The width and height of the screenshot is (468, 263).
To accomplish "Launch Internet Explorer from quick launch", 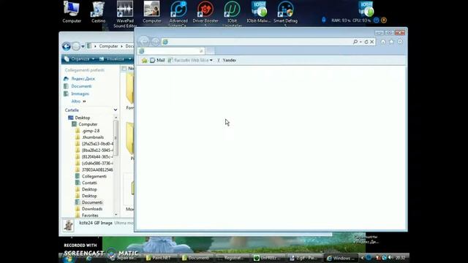I will click(x=88, y=259).
